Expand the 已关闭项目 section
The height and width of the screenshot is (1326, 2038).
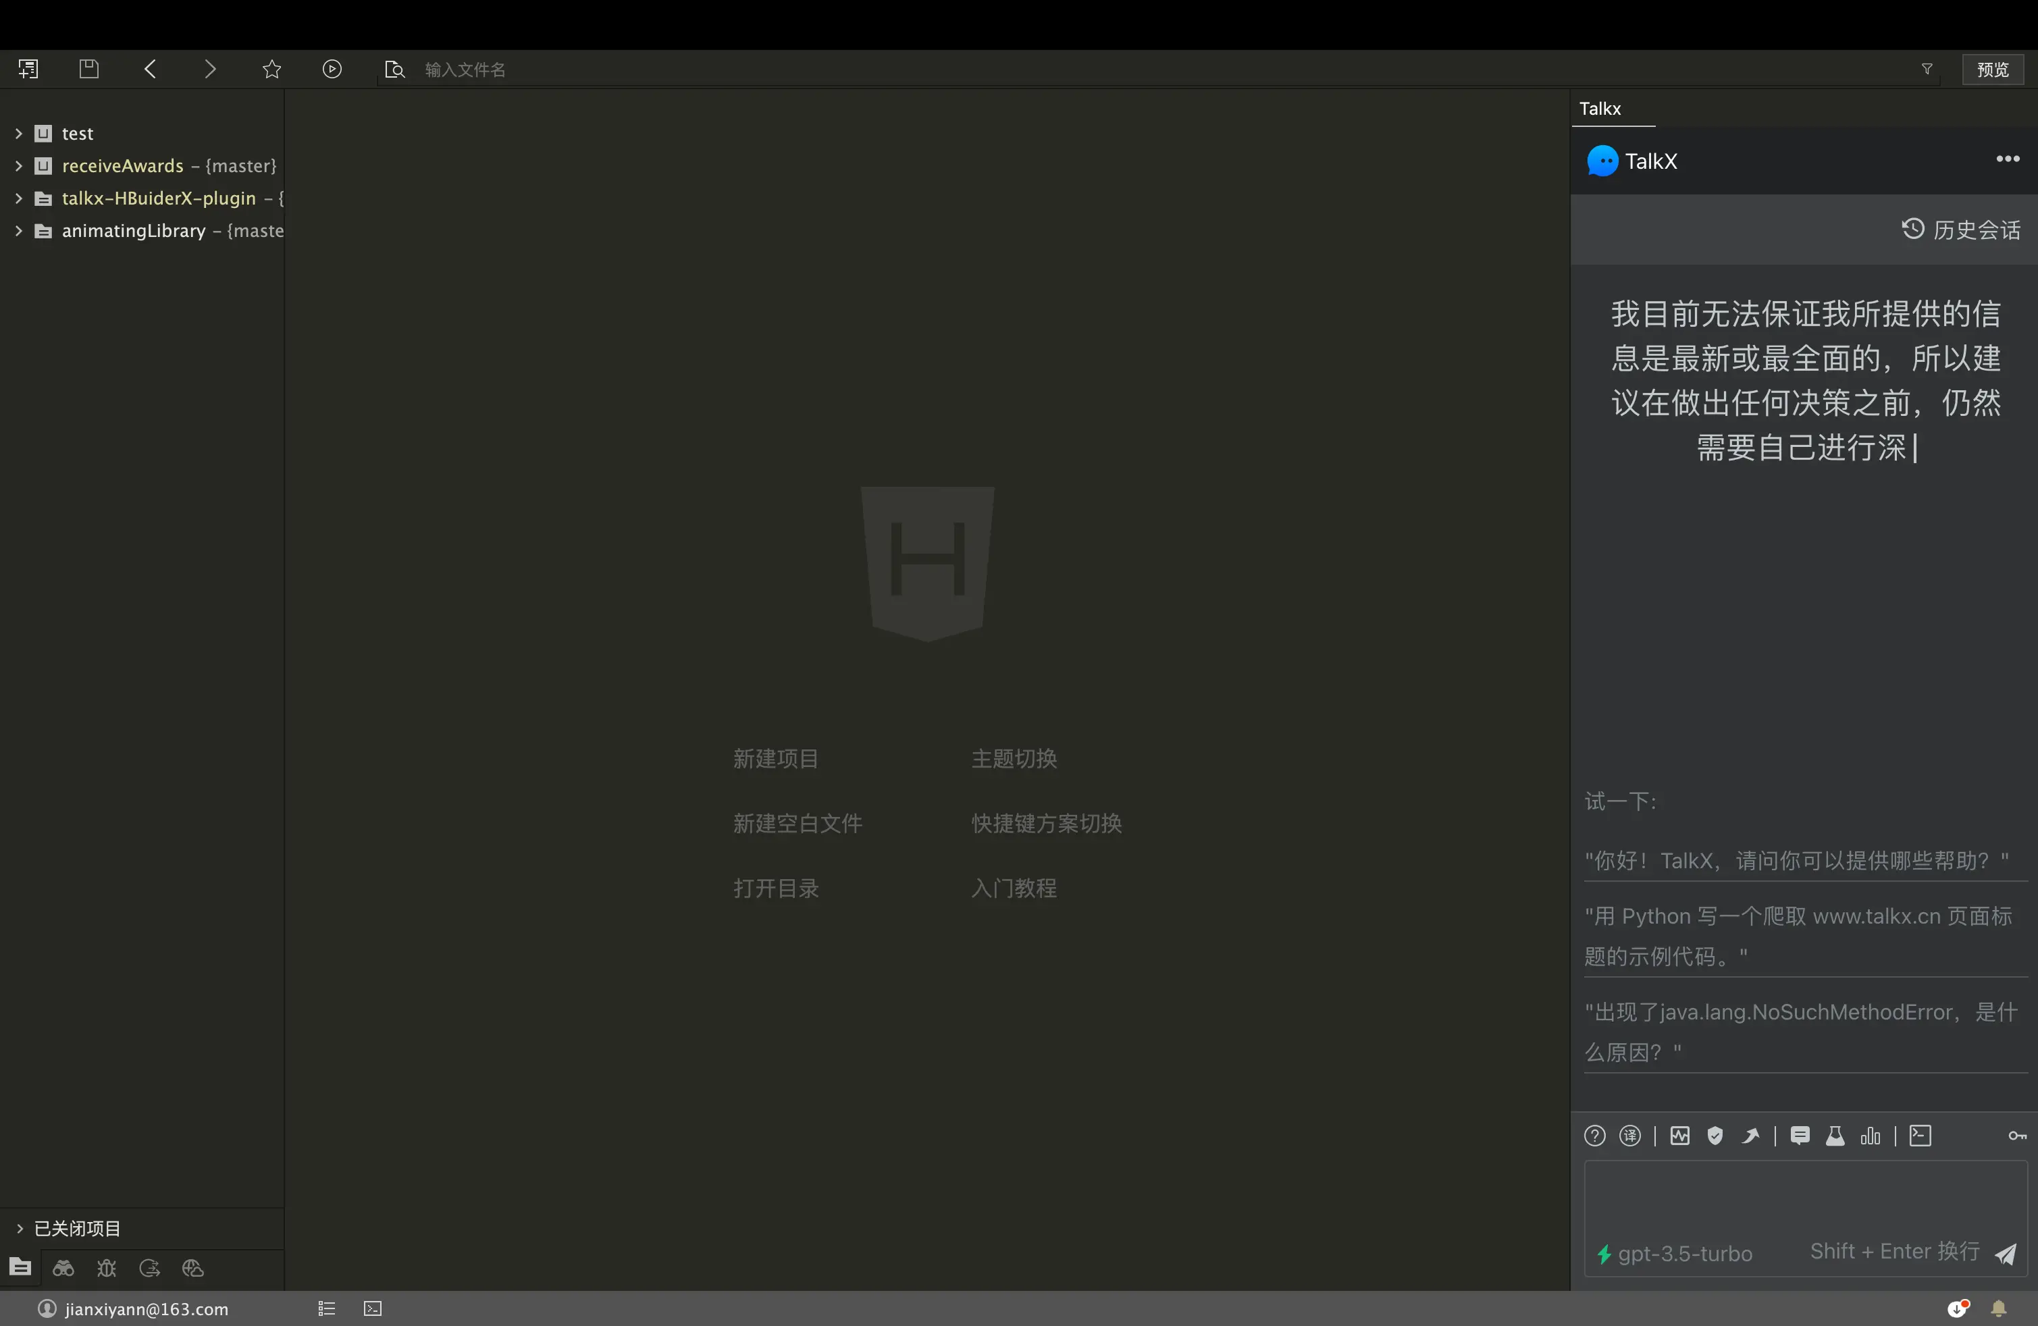20,1228
